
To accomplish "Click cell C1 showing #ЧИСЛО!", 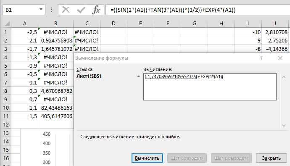I will (87, 32).
